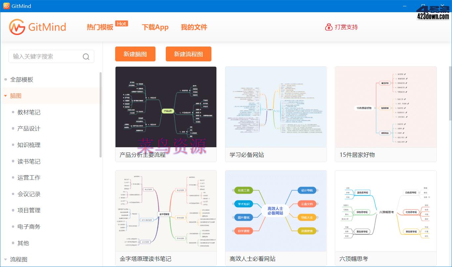Click the GitMind logo in the header
Viewport: 452px width, 267px height.
coord(37,27)
